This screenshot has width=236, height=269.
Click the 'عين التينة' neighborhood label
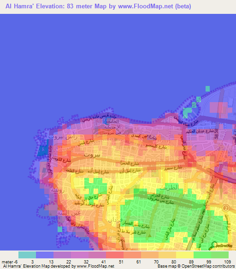pos(69,213)
